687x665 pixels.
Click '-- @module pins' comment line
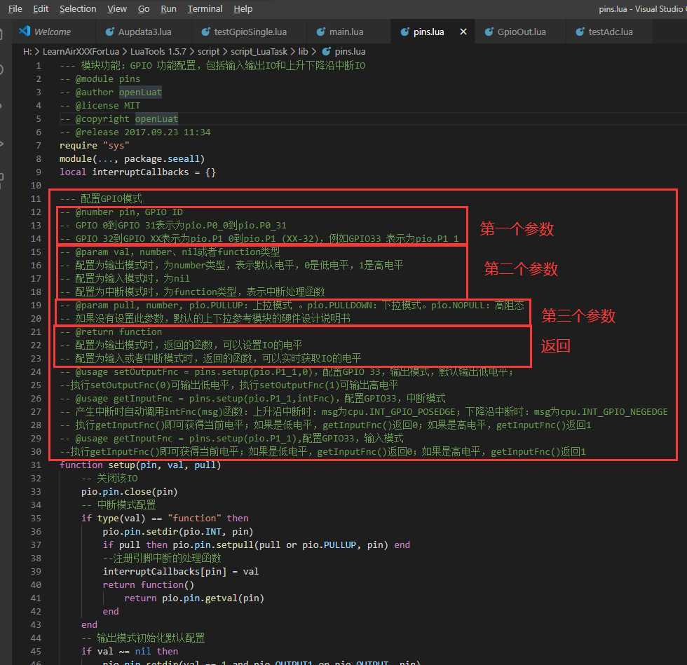point(100,79)
